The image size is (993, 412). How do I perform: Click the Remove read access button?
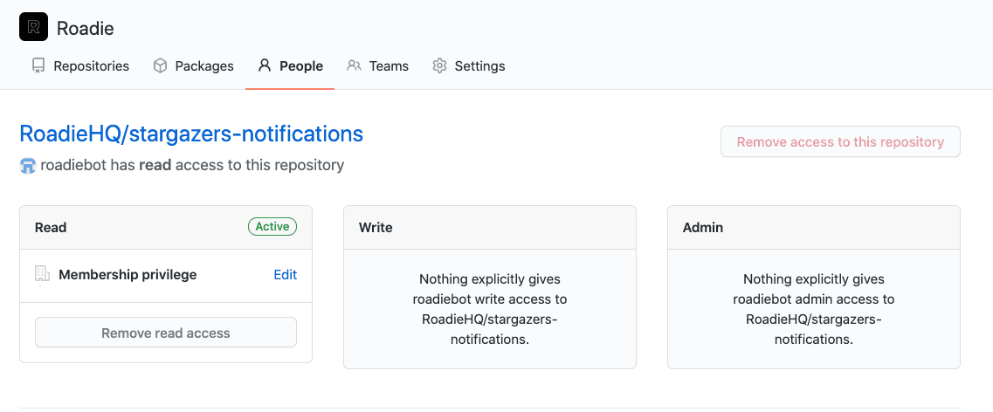[x=166, y=333]
